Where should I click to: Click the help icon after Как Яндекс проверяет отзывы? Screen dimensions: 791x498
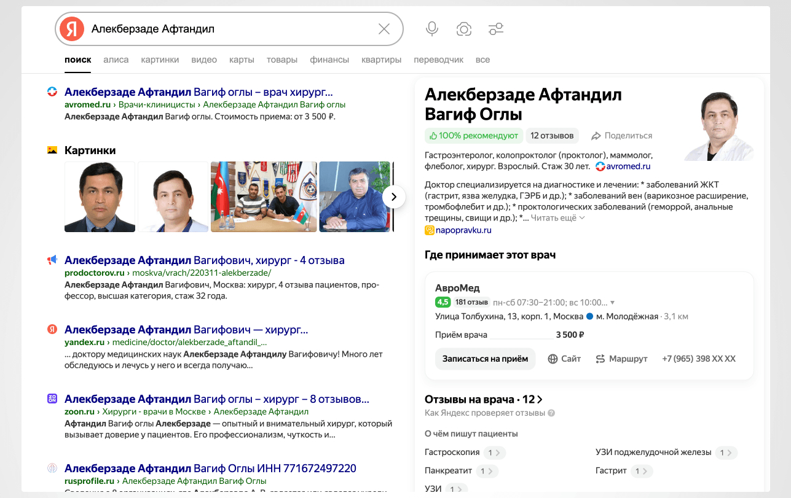551,413
